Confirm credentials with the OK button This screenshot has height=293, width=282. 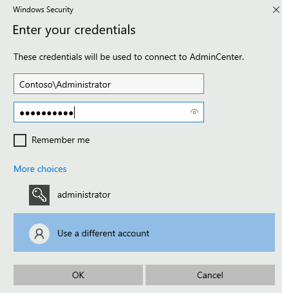click(78, 275)
